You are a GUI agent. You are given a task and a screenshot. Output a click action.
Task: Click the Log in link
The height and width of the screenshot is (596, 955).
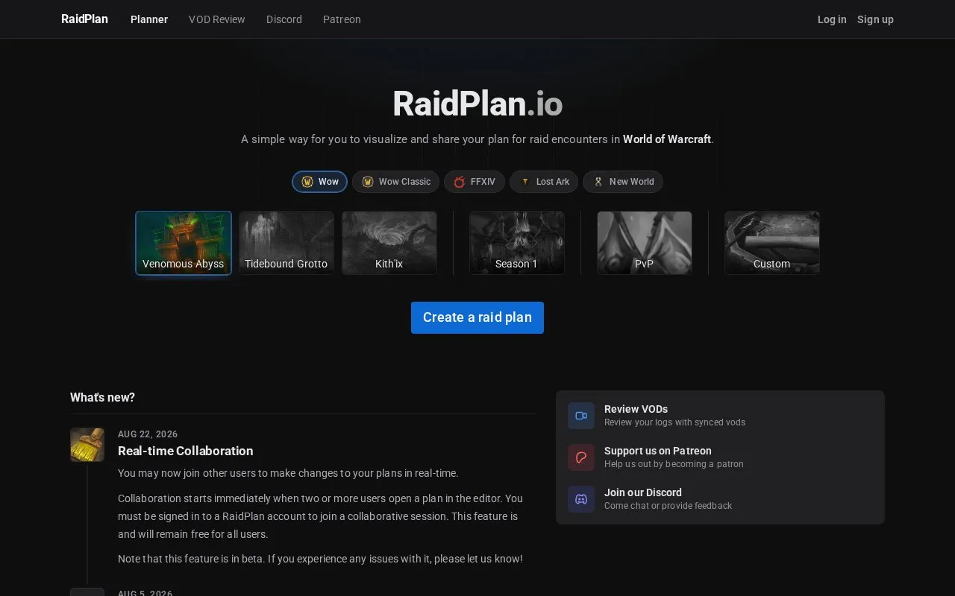(x=832, y=19)
